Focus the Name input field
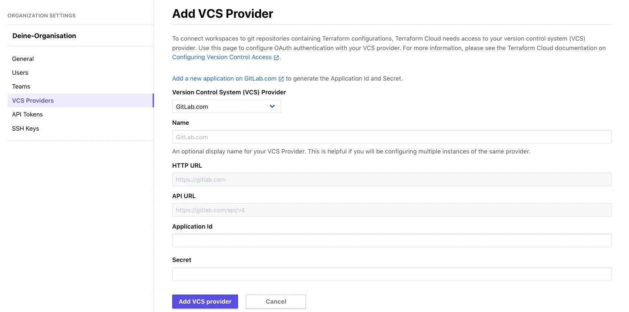This screenshot has width=629, height=312. (392, 137)
